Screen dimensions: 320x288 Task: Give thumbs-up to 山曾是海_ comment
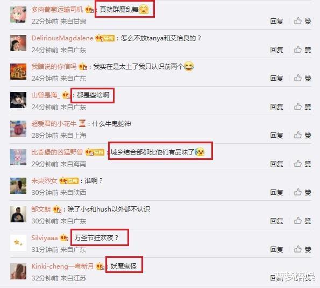302,107
